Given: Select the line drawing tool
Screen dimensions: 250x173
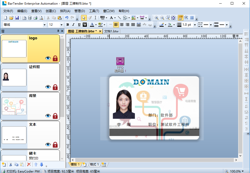Looking at the screenshot, I should click(119, 18).
